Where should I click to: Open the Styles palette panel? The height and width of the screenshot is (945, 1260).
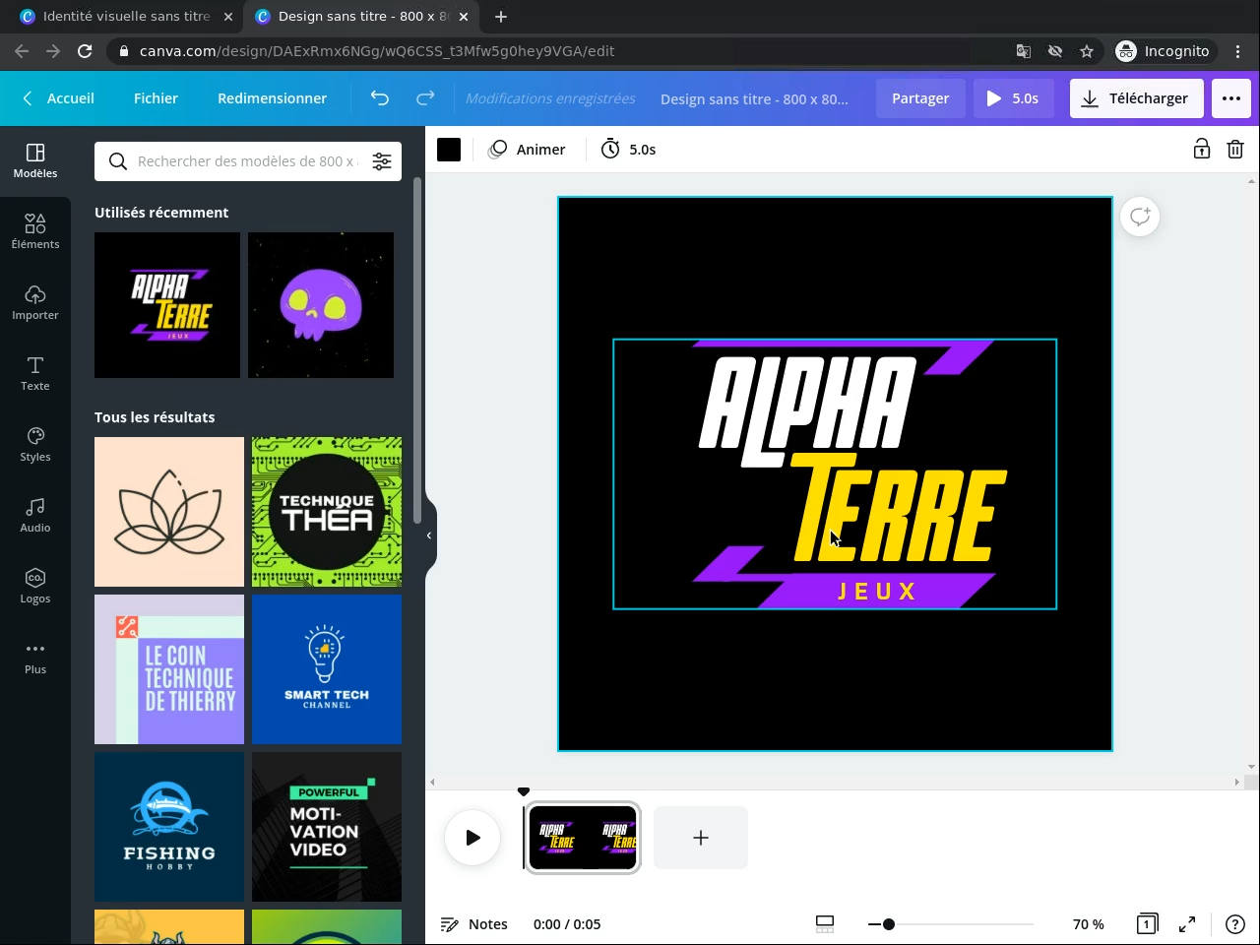(x=35, y=444)
